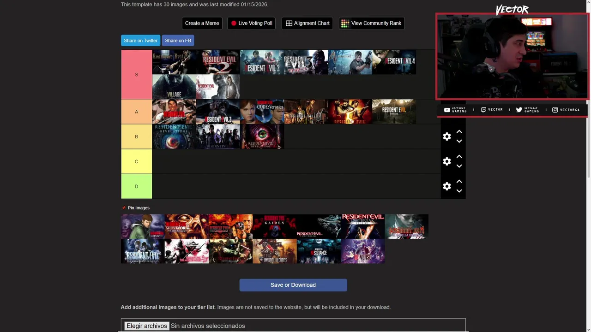This screenshot has width=591, height=332.
Task: Click Elegir archivos file chooser button
Action: [x=147, y=326]
